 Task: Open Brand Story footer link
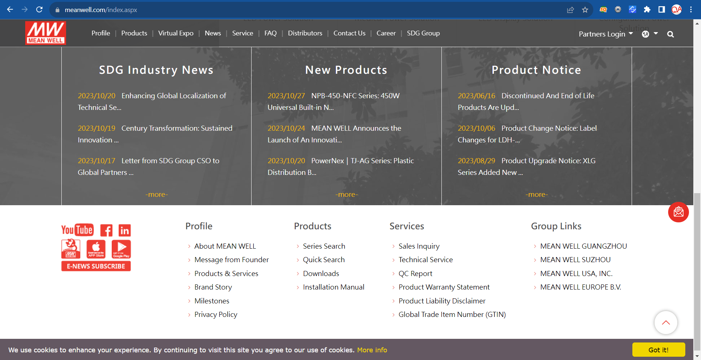[213, 287]
